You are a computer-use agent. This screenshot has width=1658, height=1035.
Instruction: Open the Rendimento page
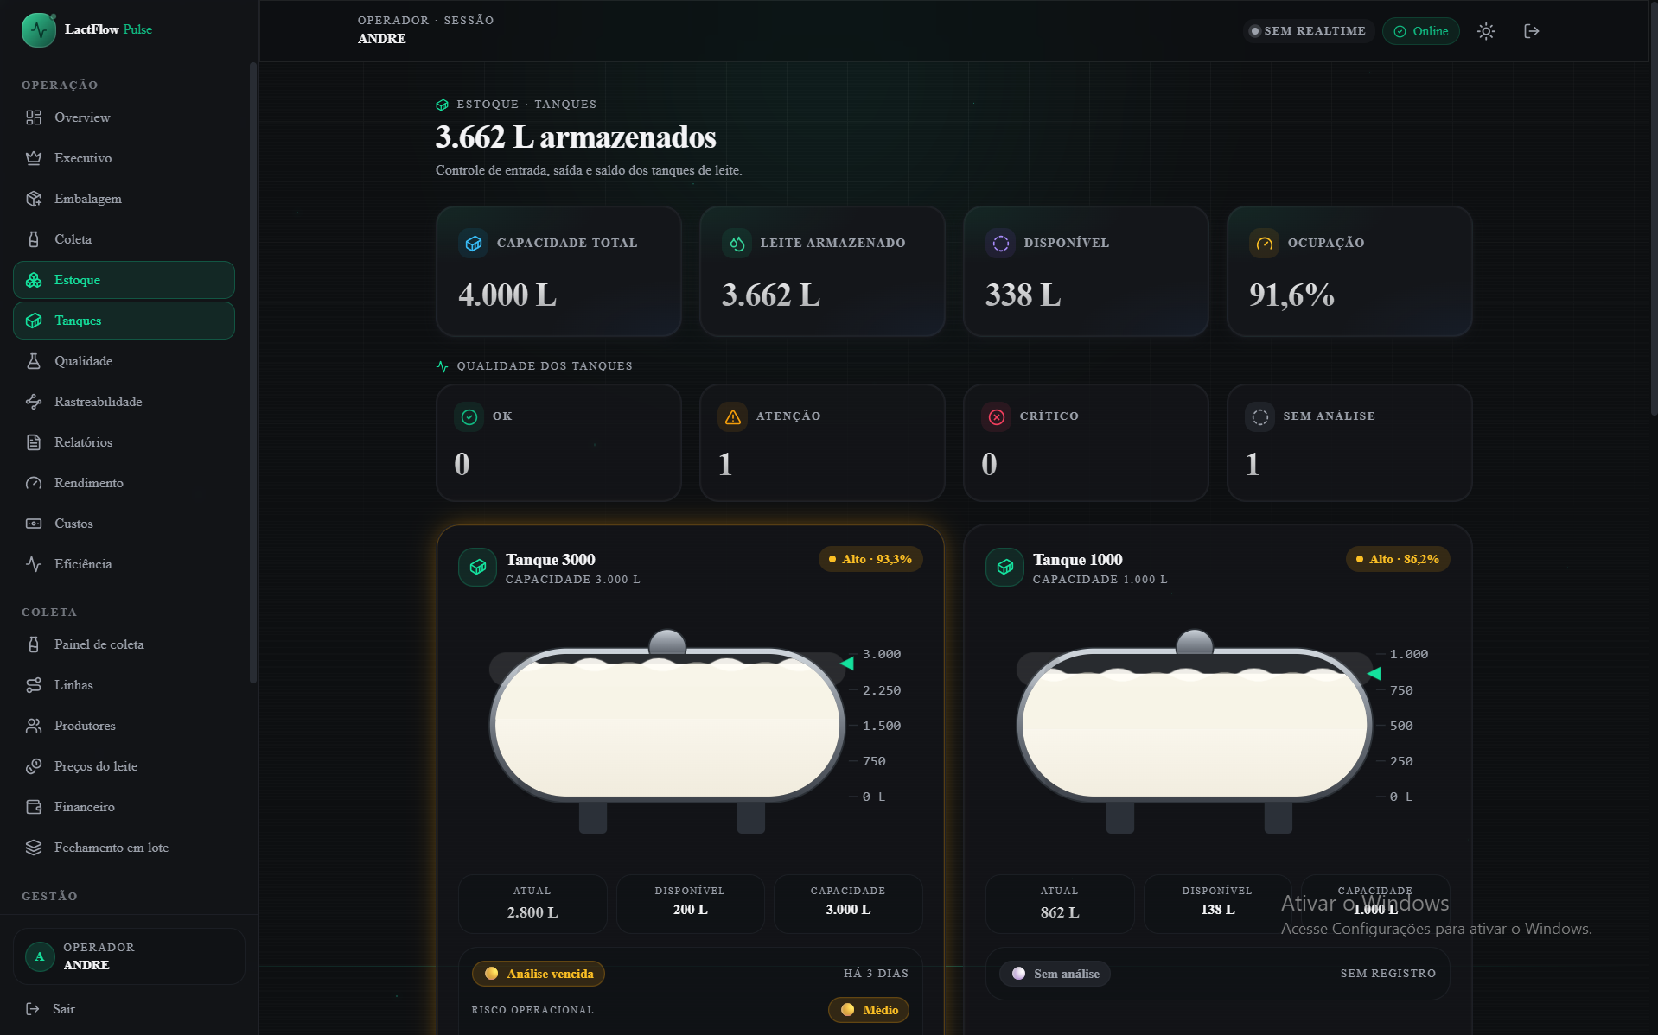pyautogui.click(x=124, y=483)
